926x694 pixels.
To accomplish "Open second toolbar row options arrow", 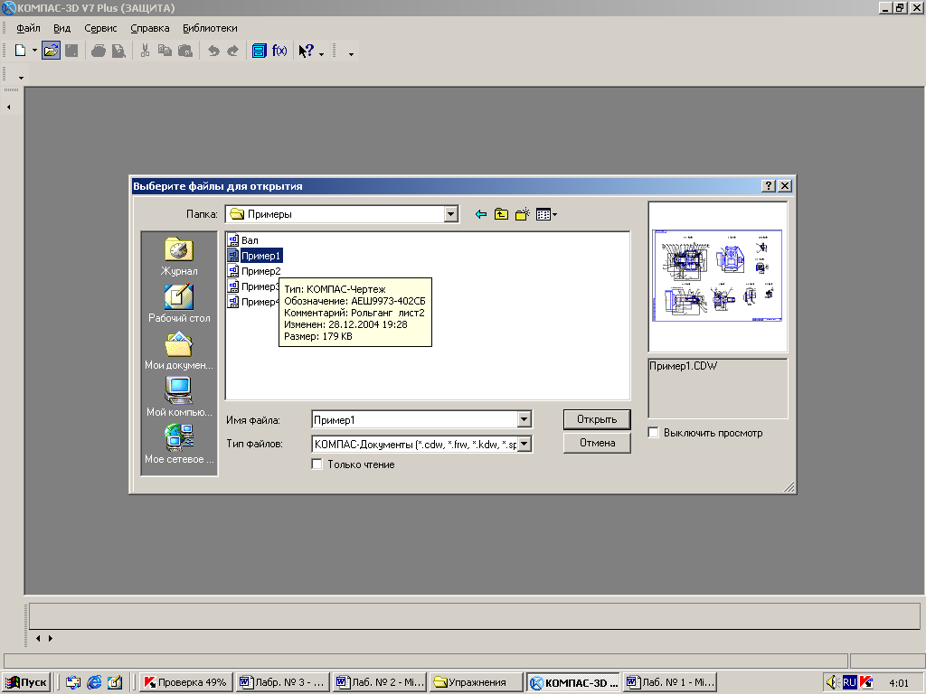I will click(x=22, y=78).
